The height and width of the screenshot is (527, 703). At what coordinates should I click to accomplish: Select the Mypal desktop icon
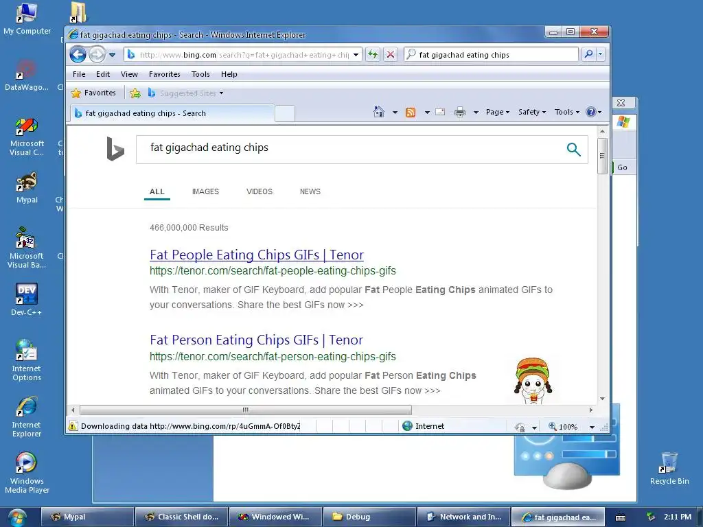point(27,188)
